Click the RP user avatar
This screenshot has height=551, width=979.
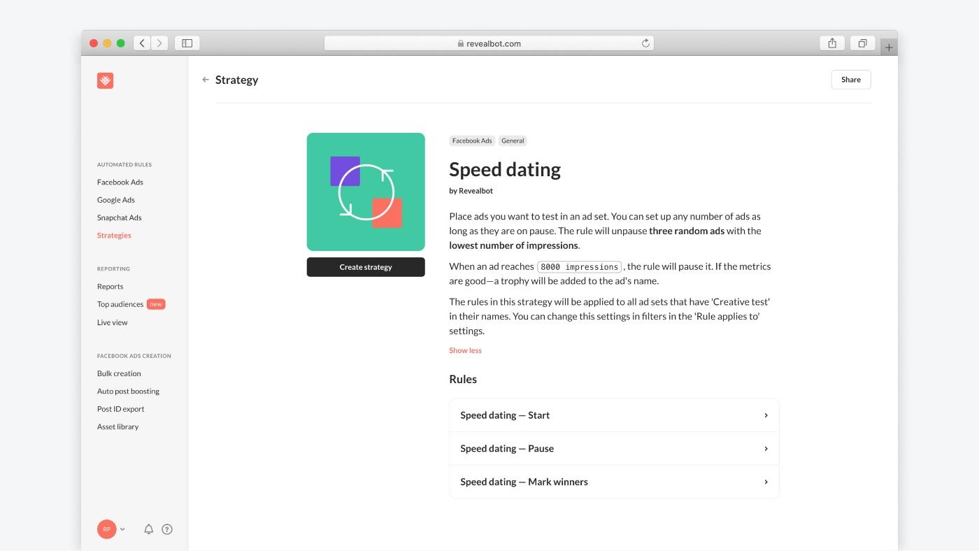tap(107, 529)
